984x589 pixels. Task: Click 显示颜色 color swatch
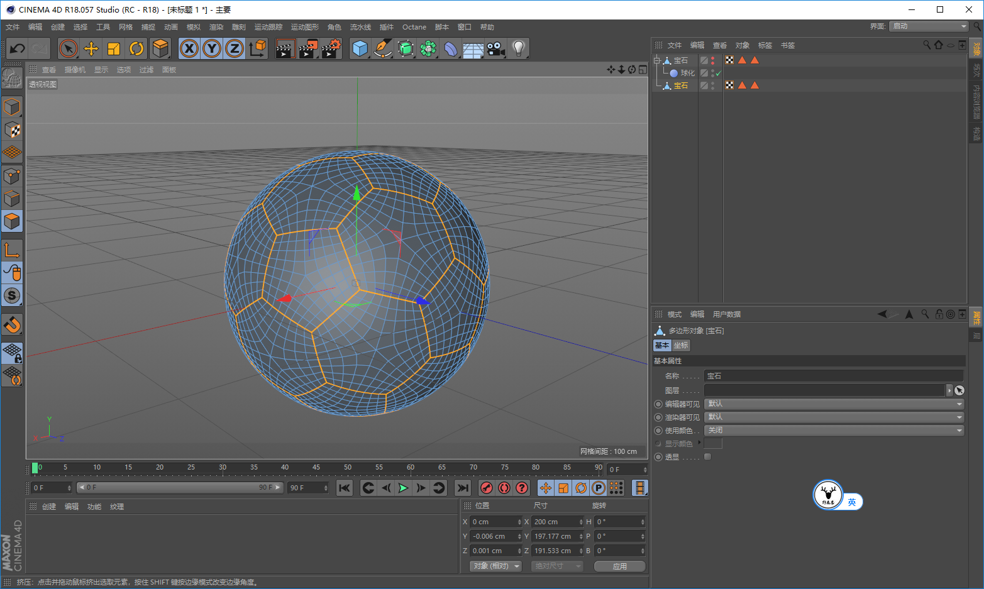(713, 444)
